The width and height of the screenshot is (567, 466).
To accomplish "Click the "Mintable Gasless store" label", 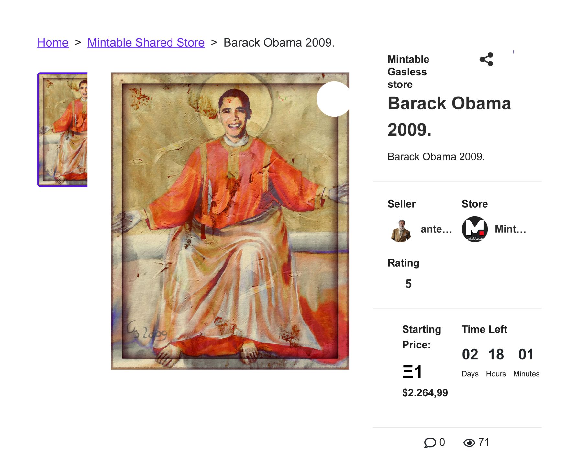I will [x=408, y=72].
